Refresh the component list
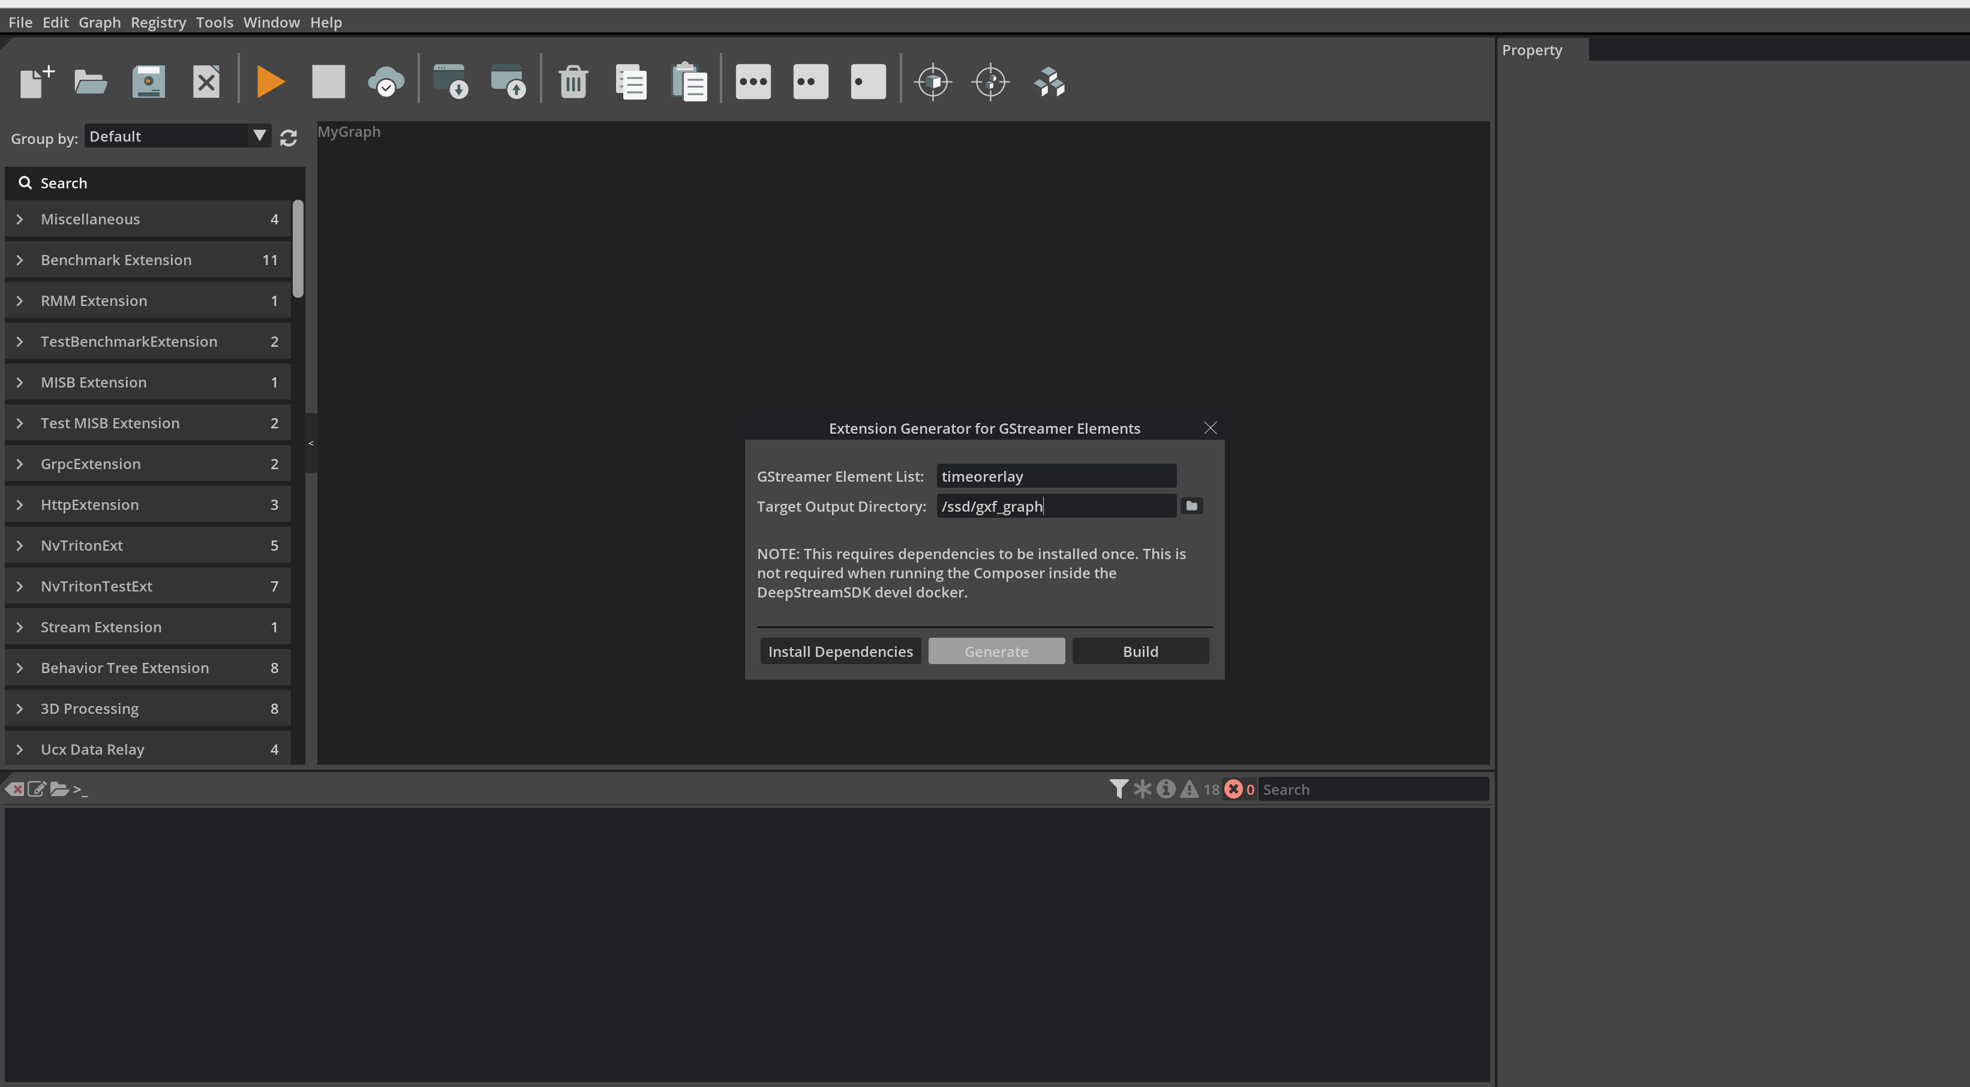The height and width of the screenshot is (1087, 1970). [x=289, y=139]
